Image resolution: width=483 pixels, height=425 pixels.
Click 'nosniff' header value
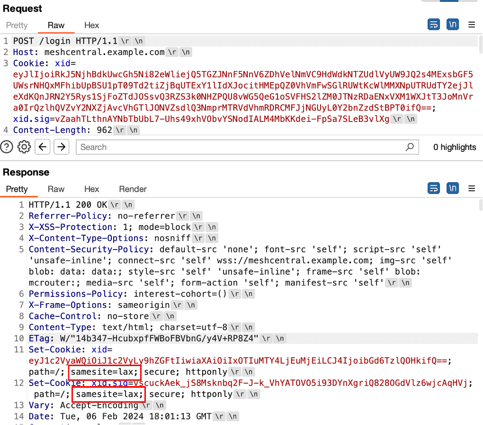pos(172,238)
